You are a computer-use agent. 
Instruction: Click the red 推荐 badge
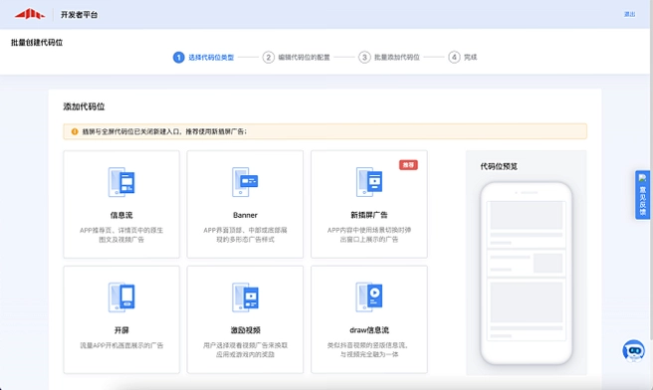tap(408, 165)
